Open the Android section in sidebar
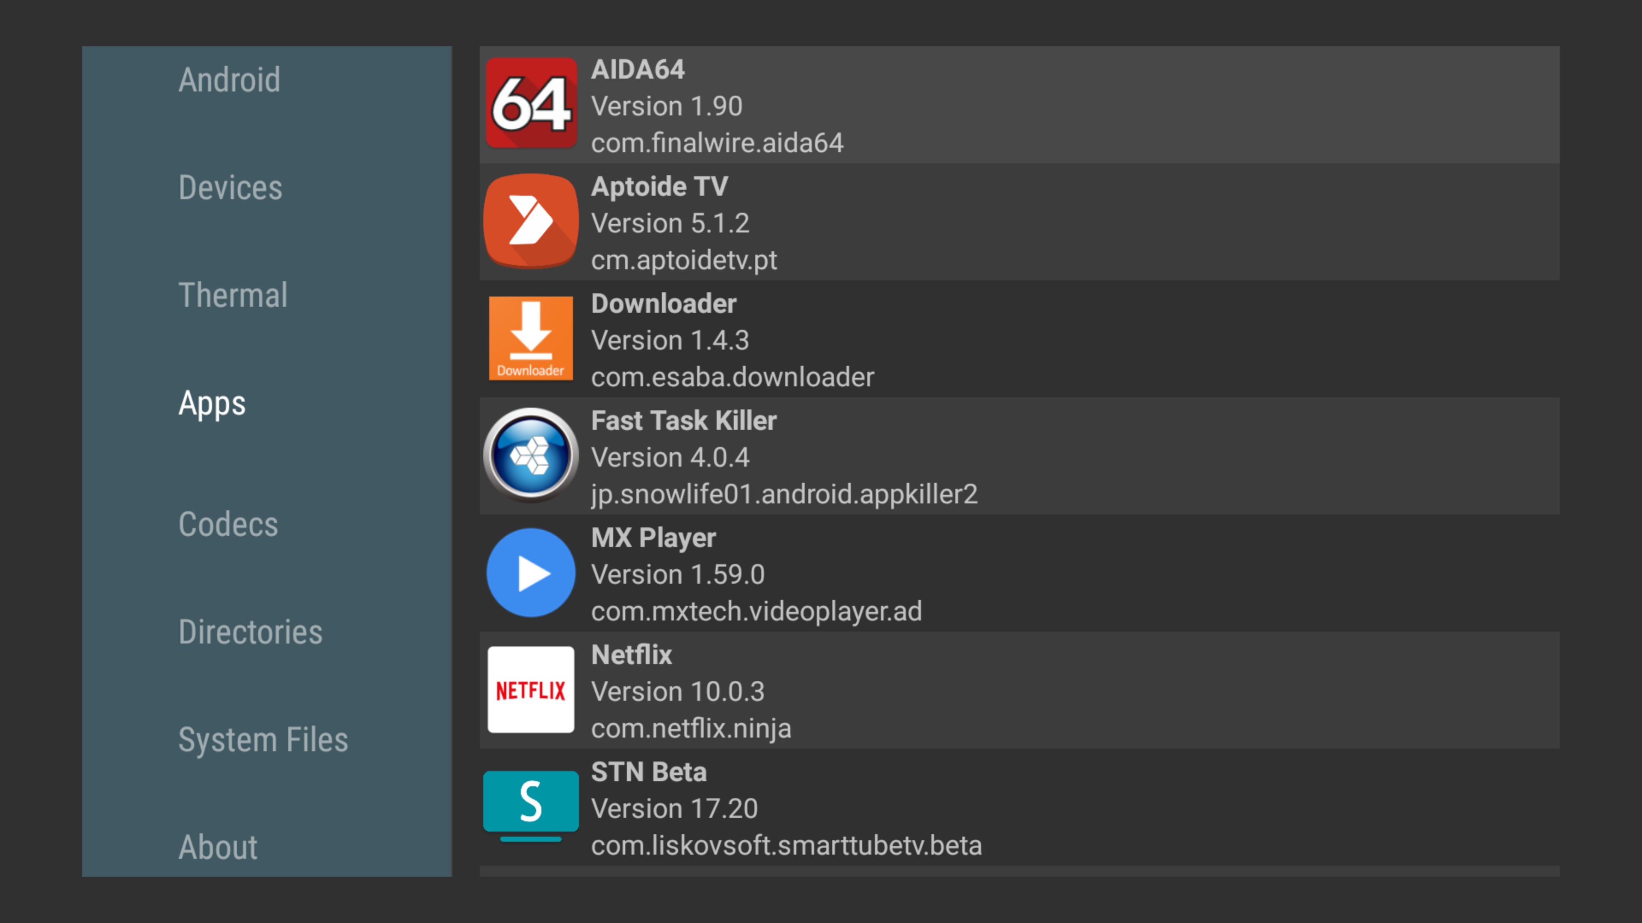This screenshot has width=1642, height=923. [230, 80]
